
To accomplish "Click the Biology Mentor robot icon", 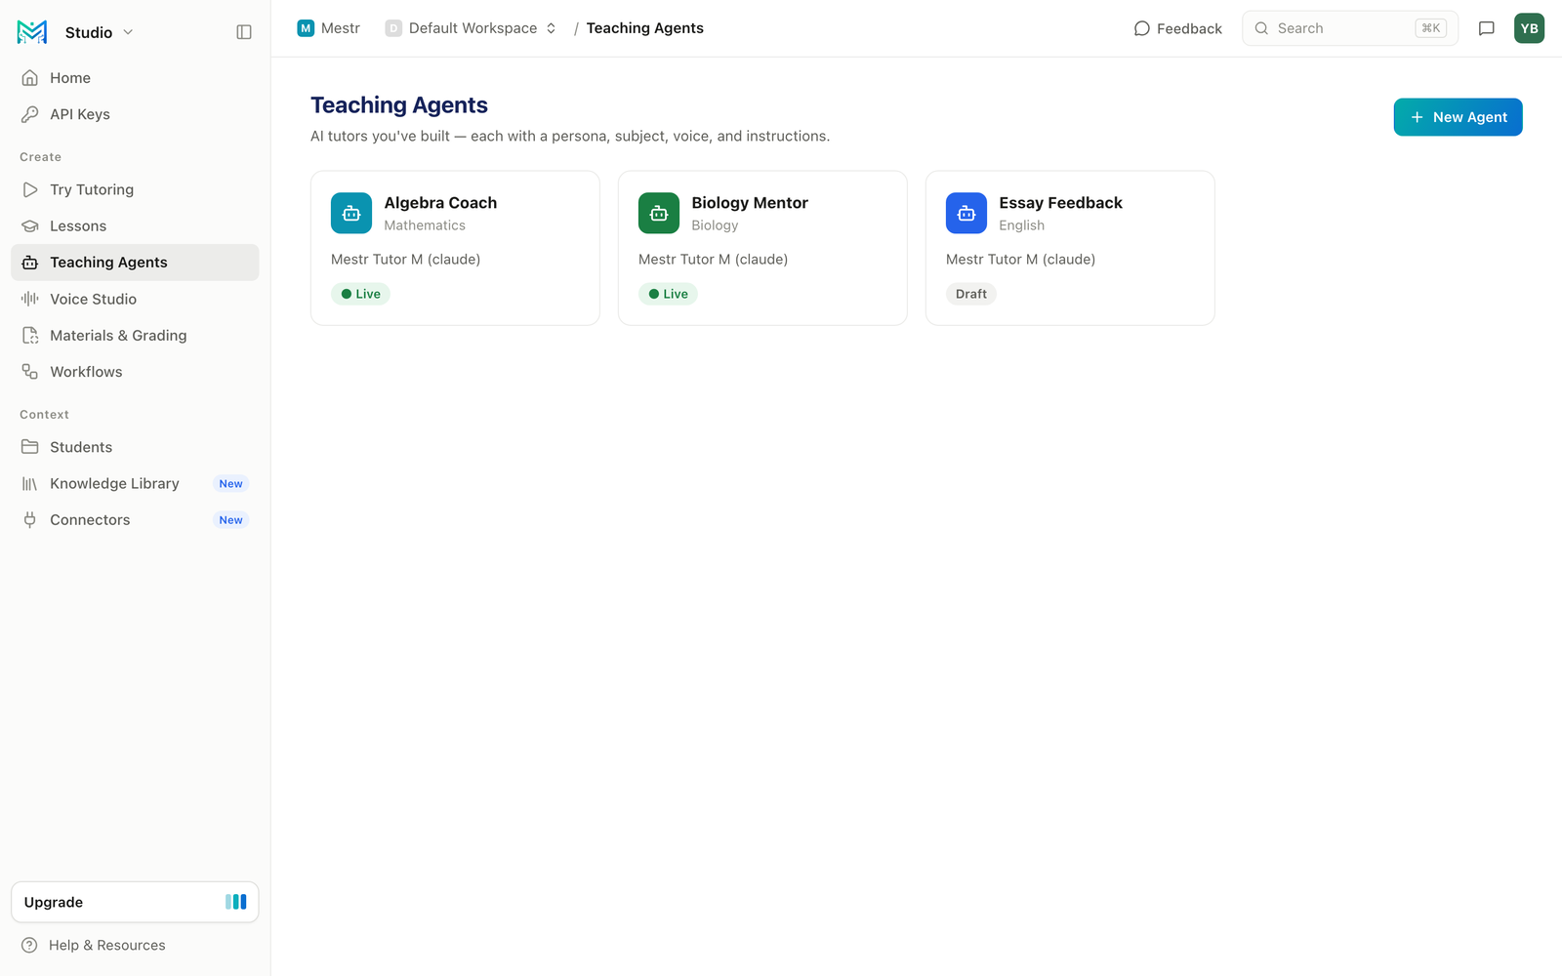I will click(659, 213).
